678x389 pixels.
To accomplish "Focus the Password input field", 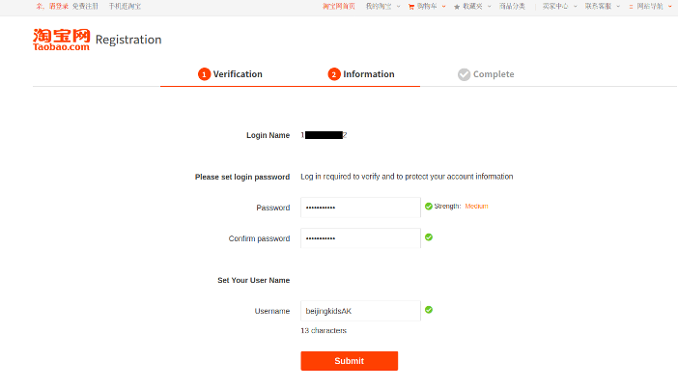I will pos(360,208).
